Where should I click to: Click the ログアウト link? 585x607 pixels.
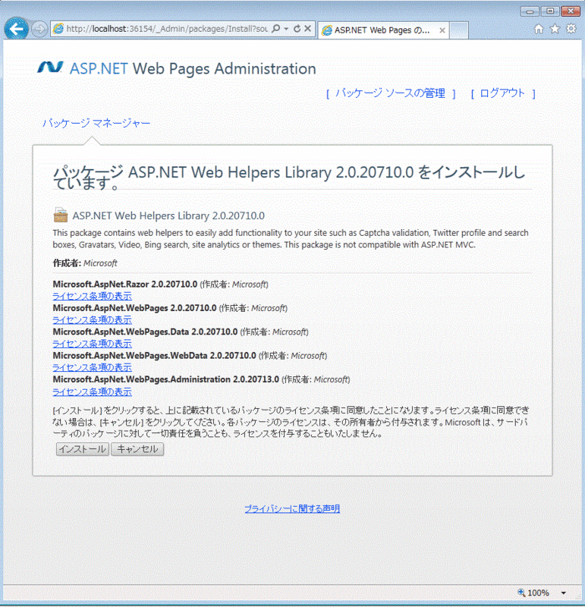[x=502, y=93]
